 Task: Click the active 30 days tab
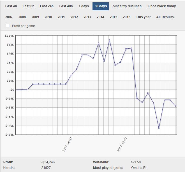101,6
